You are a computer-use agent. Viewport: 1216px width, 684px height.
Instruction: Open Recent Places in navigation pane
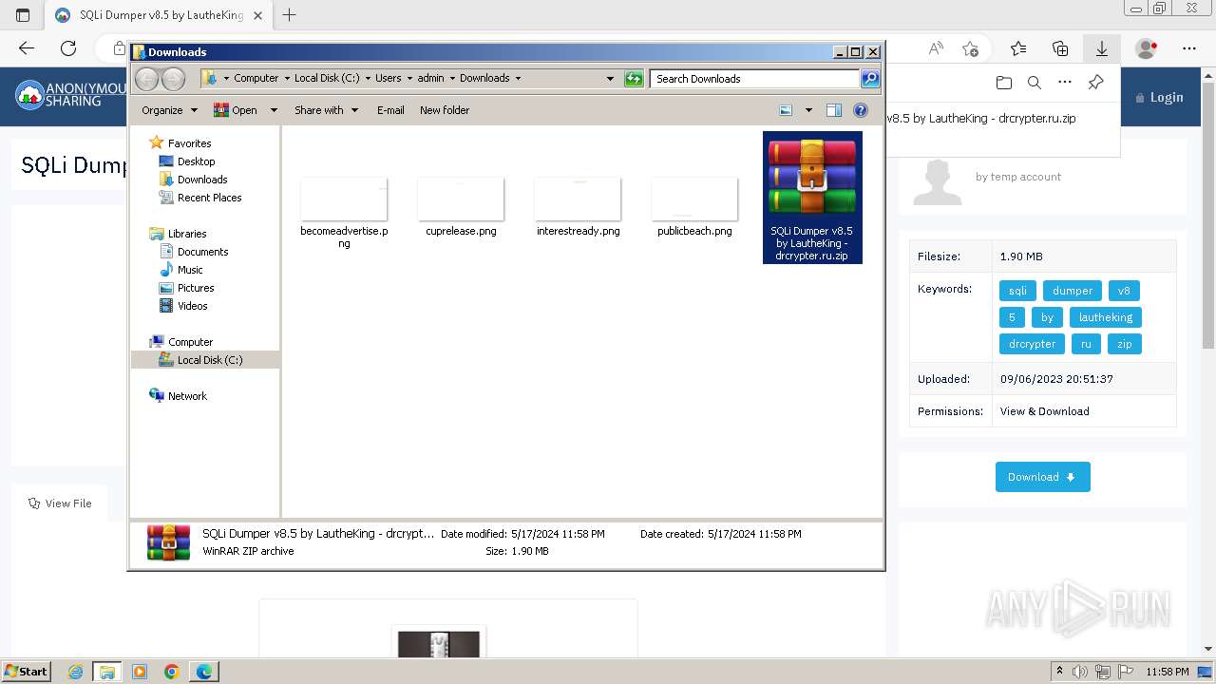click(209, 198)
